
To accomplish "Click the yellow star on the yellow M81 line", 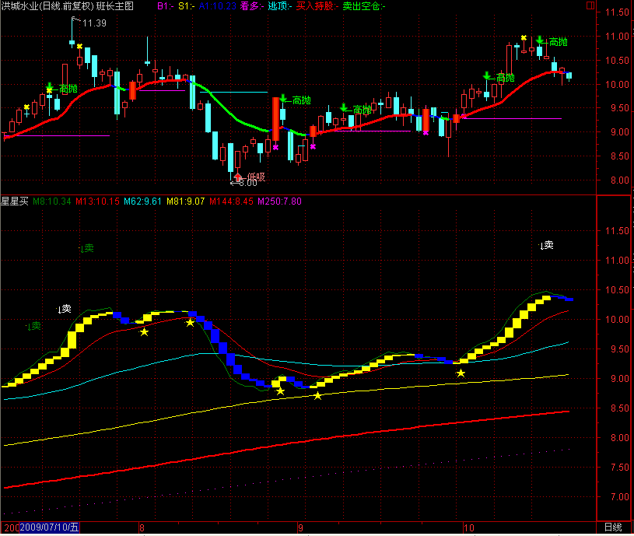I will (x=318, y=396).
